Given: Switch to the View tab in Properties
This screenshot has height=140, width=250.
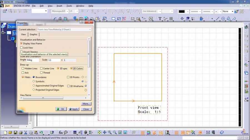Looking at the screenshot, I should 23,34.
